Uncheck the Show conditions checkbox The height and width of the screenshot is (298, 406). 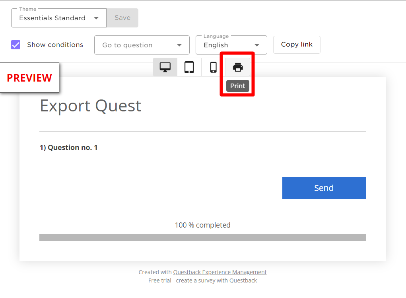[16, 45]
